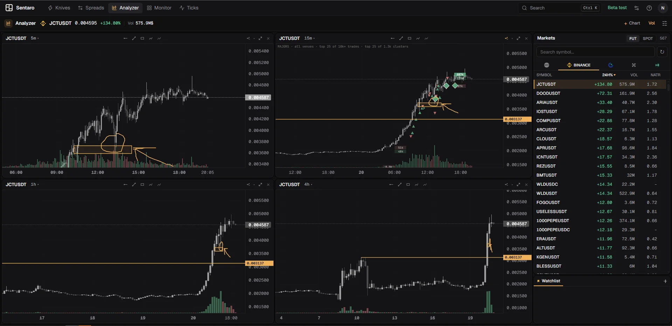Expand the 4h chart to fullscreen
Image resolution: width=672 pixels, height=326 pixels.
click(518, 185)
